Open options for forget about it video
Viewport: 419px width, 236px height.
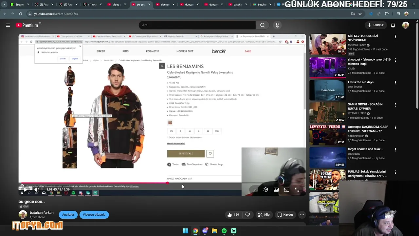click(x=395, y=150)
